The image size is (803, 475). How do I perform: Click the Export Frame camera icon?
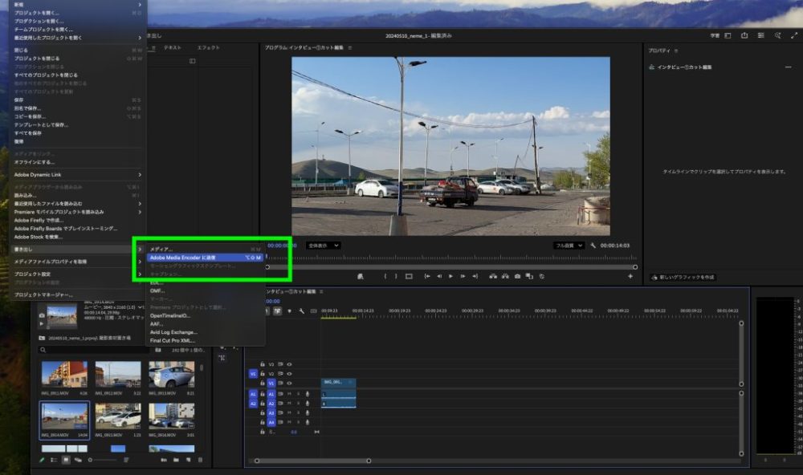pos(517,276)
